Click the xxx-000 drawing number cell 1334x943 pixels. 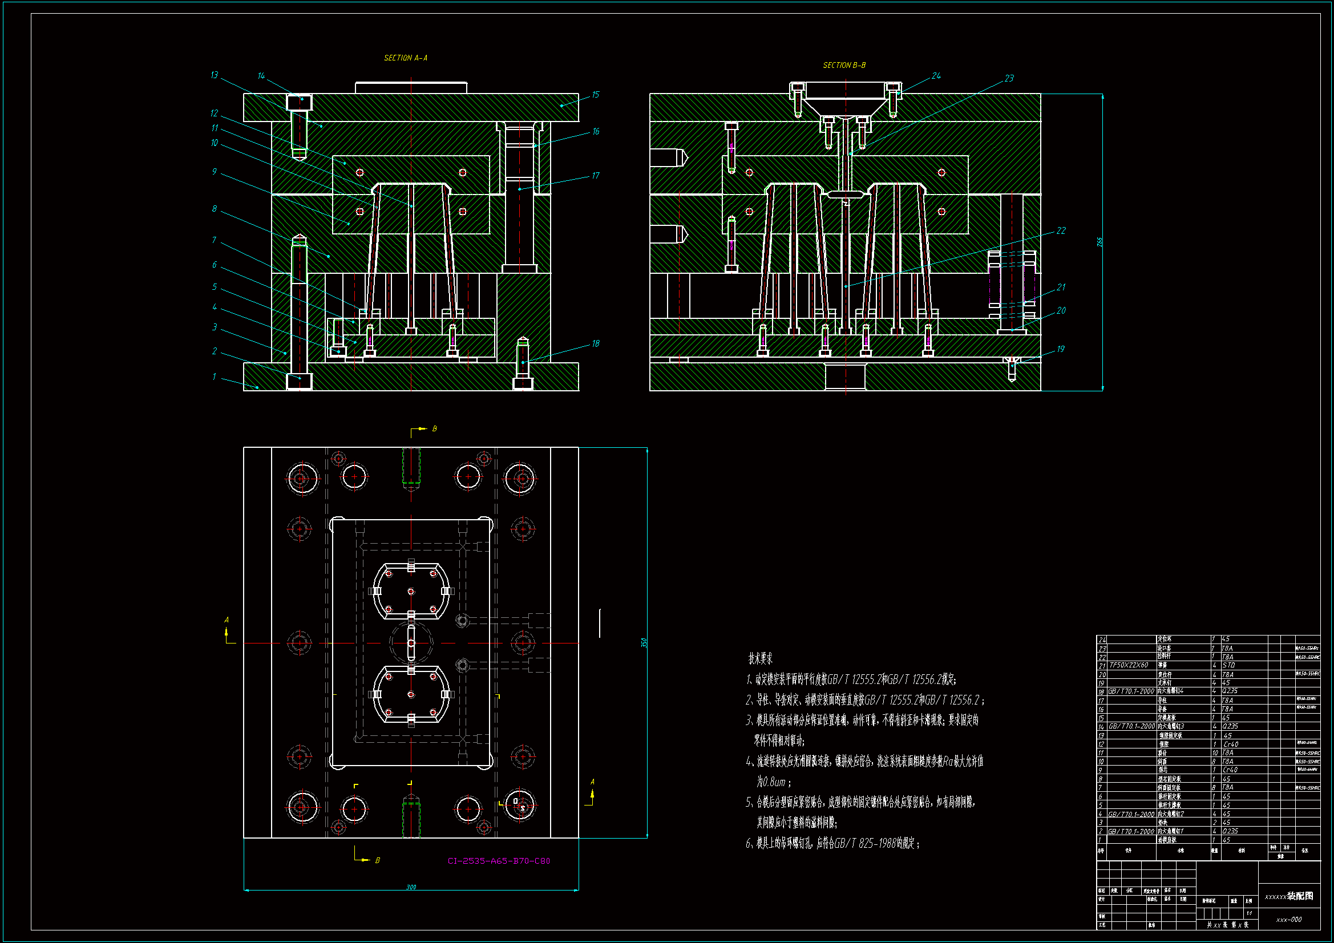tap(1289, 920)
